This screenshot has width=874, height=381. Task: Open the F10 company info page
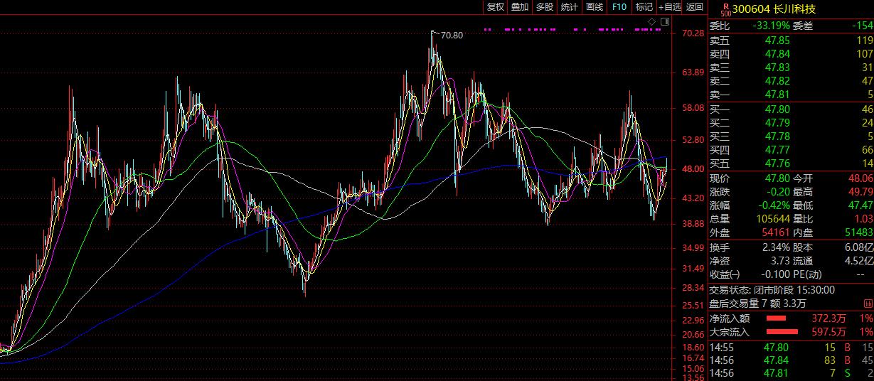point(619,7)
